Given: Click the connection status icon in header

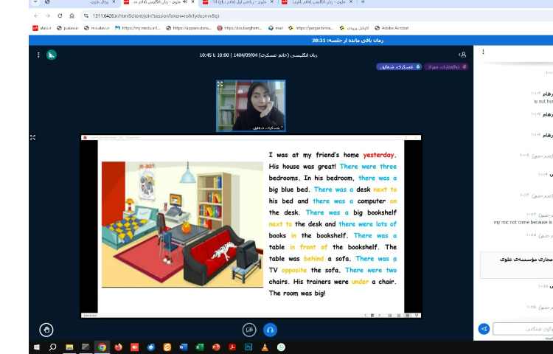Looking at the screenshot, I should click(52, 55).
